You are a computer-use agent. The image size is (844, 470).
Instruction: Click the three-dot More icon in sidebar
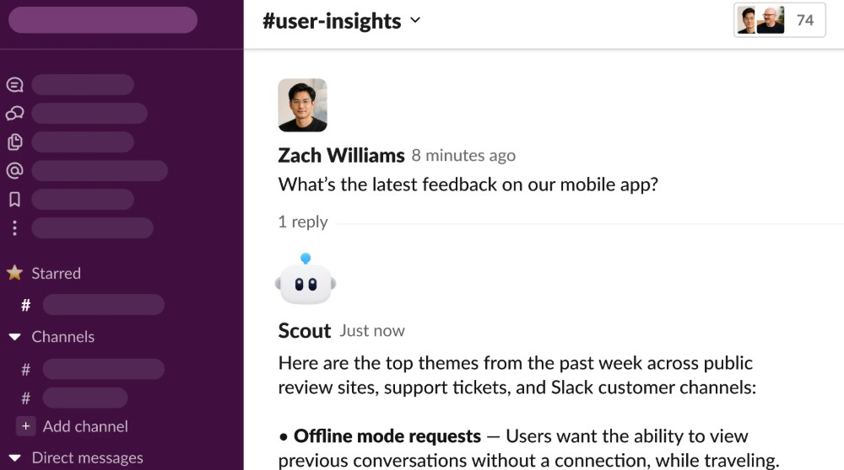pos(14,227)
